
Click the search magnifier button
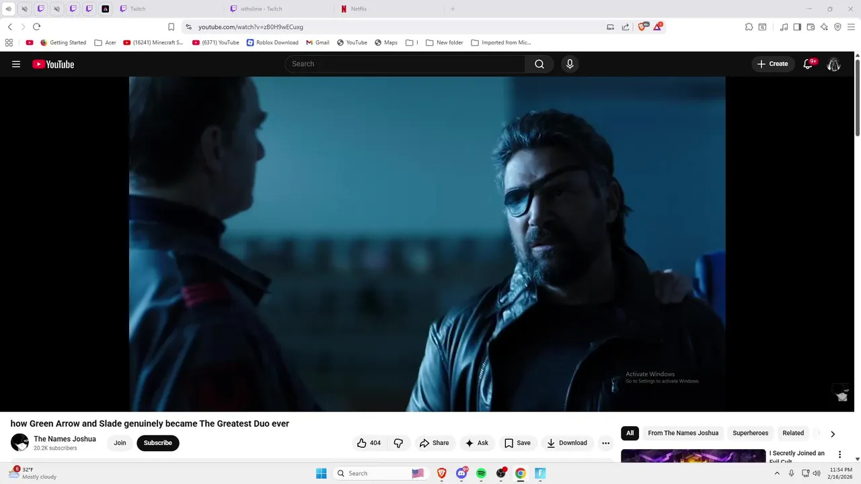[539, 64]
